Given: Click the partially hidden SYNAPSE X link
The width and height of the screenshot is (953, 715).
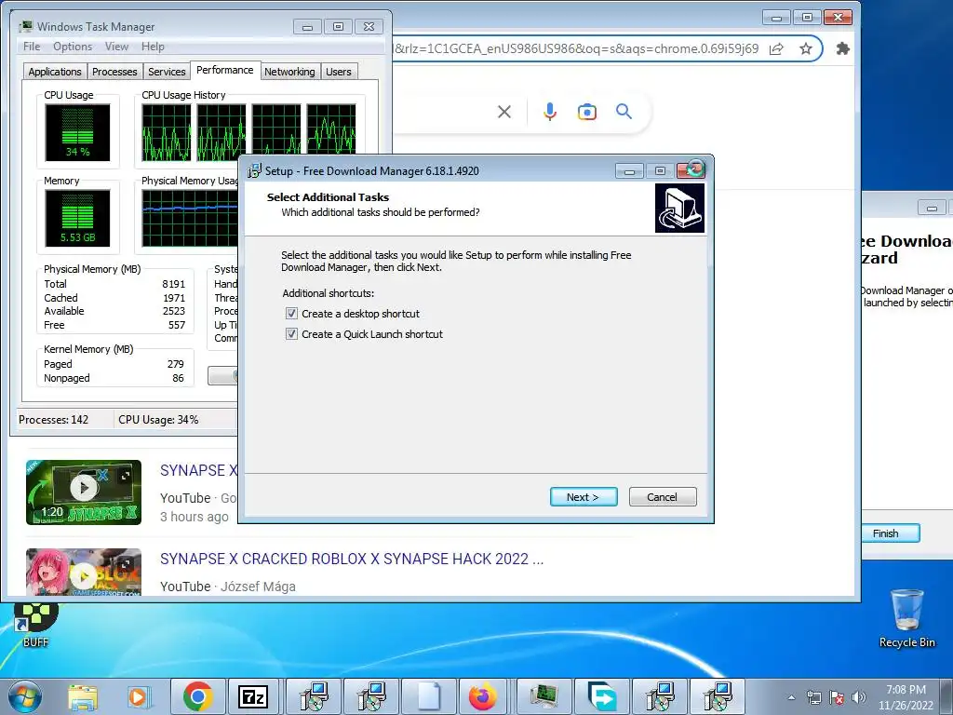Looking at the screenshot, I should point(199,470).
